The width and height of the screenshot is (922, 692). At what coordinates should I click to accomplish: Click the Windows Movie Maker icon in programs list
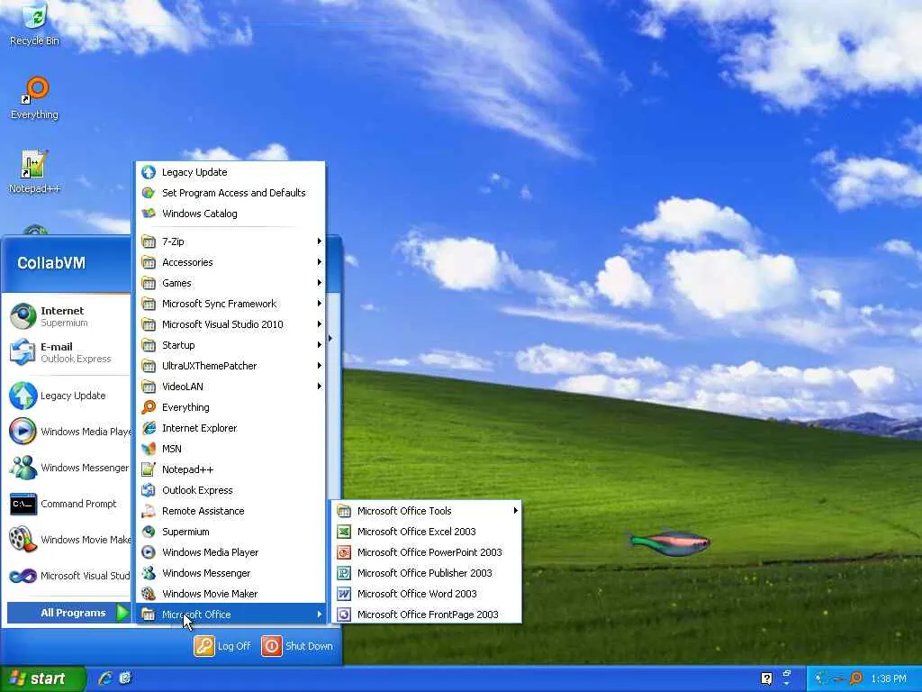(x=149, y=593)
